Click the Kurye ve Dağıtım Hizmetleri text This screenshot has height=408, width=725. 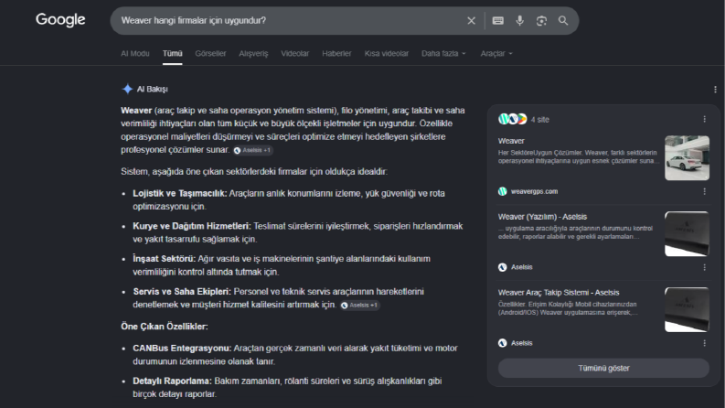(x=192, y=226)
